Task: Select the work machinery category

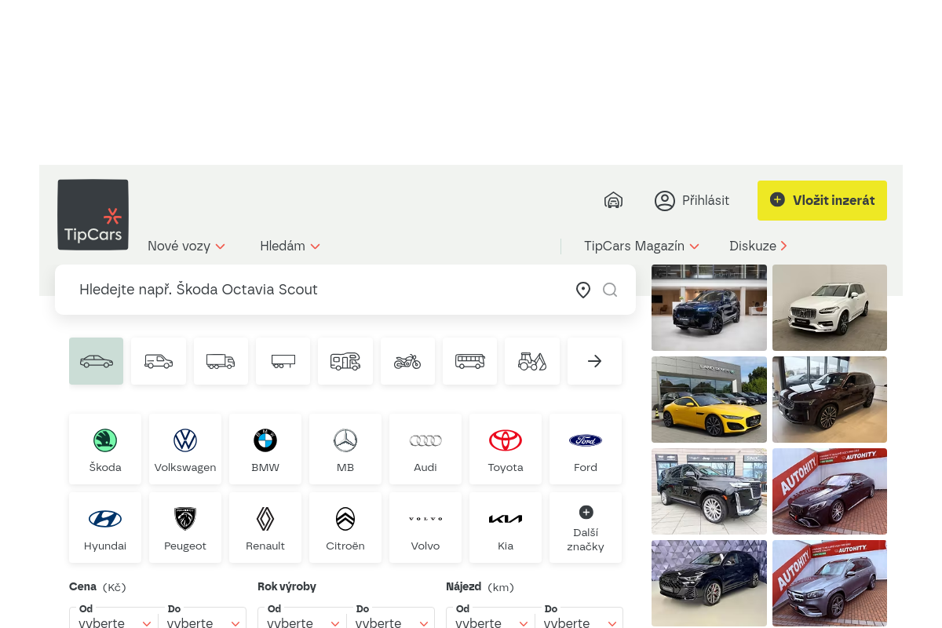Action: pyautogui.click(x=532, y=361)
